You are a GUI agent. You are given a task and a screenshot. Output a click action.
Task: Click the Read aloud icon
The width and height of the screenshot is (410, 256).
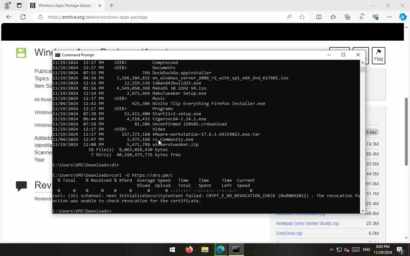(289, 17)
